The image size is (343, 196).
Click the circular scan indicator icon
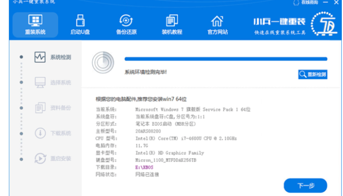coord(103,63)
